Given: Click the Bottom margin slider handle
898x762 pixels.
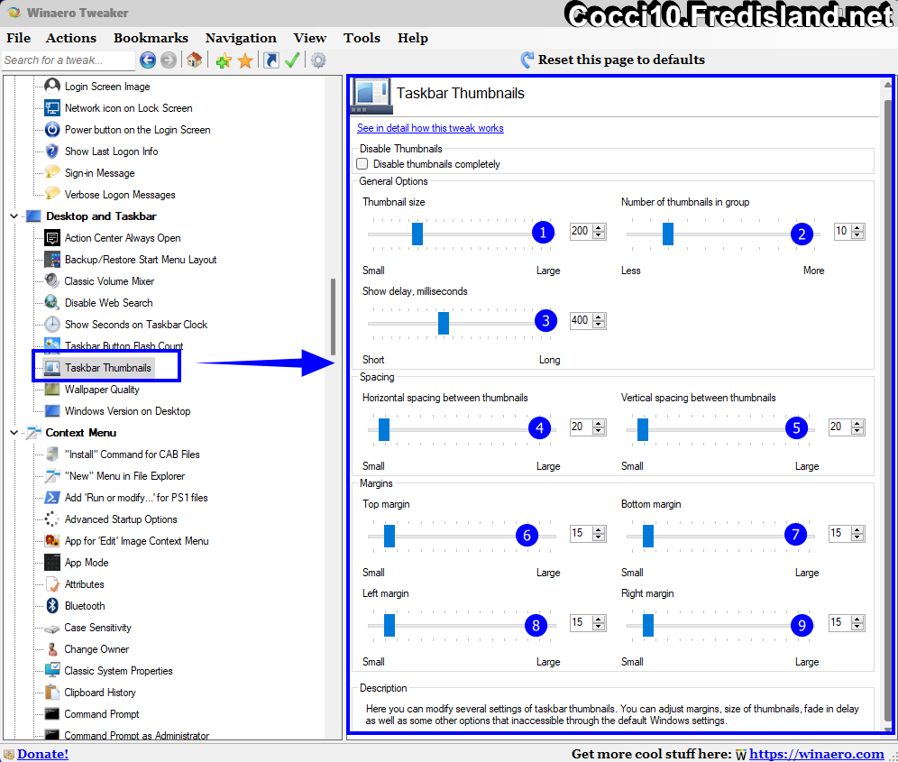Looking at the screenshot, I should click(648, 537).
